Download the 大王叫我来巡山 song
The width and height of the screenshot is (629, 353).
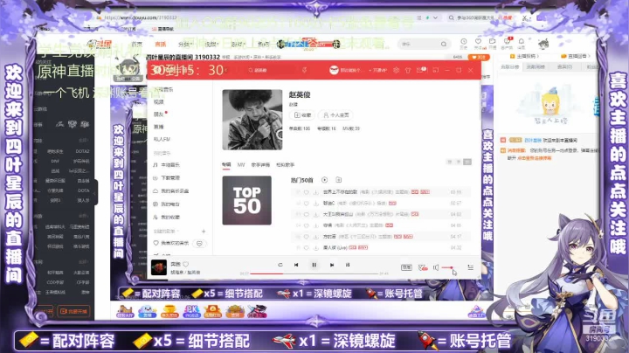coord(315,214)
